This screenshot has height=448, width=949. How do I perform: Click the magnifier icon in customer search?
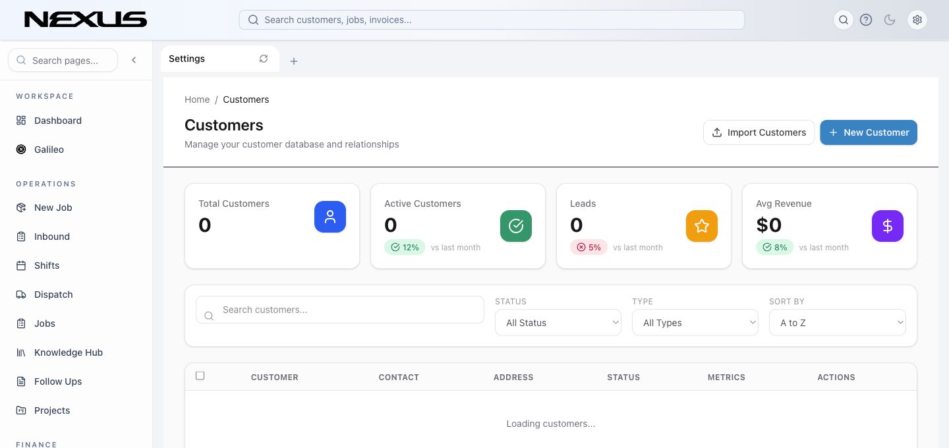click(209, 316)
